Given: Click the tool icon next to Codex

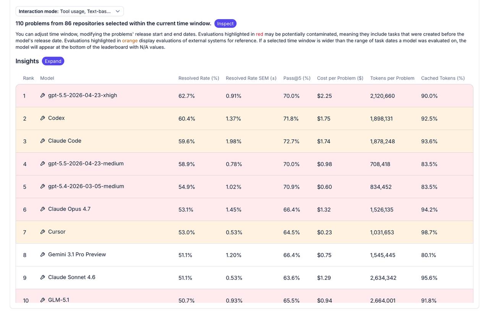Looking at the screenshot, I should [x=43, y=118].
